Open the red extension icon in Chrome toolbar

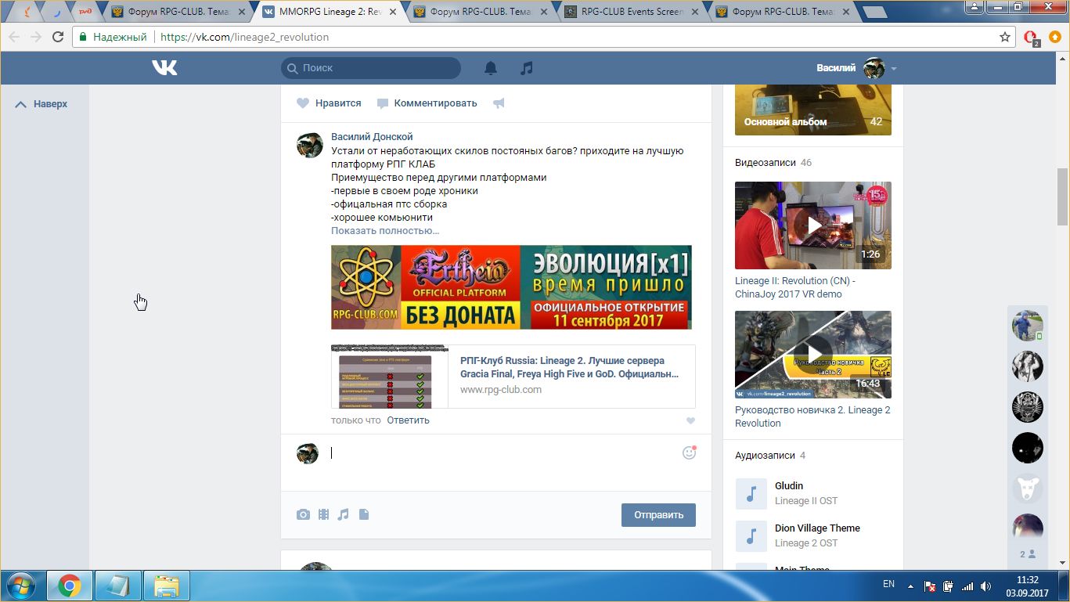[x=1030, y=37]
